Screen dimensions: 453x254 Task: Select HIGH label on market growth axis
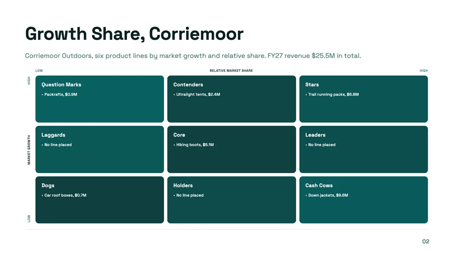[29, 81]
